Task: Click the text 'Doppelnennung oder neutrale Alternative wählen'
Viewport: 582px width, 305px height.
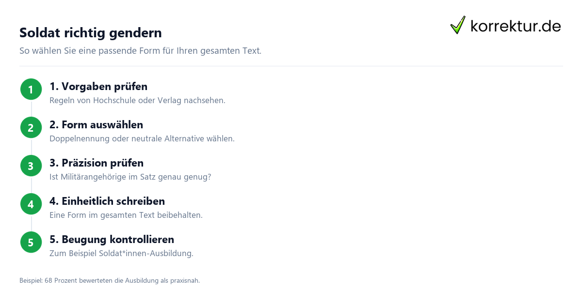Action: (x=142, y=139)
